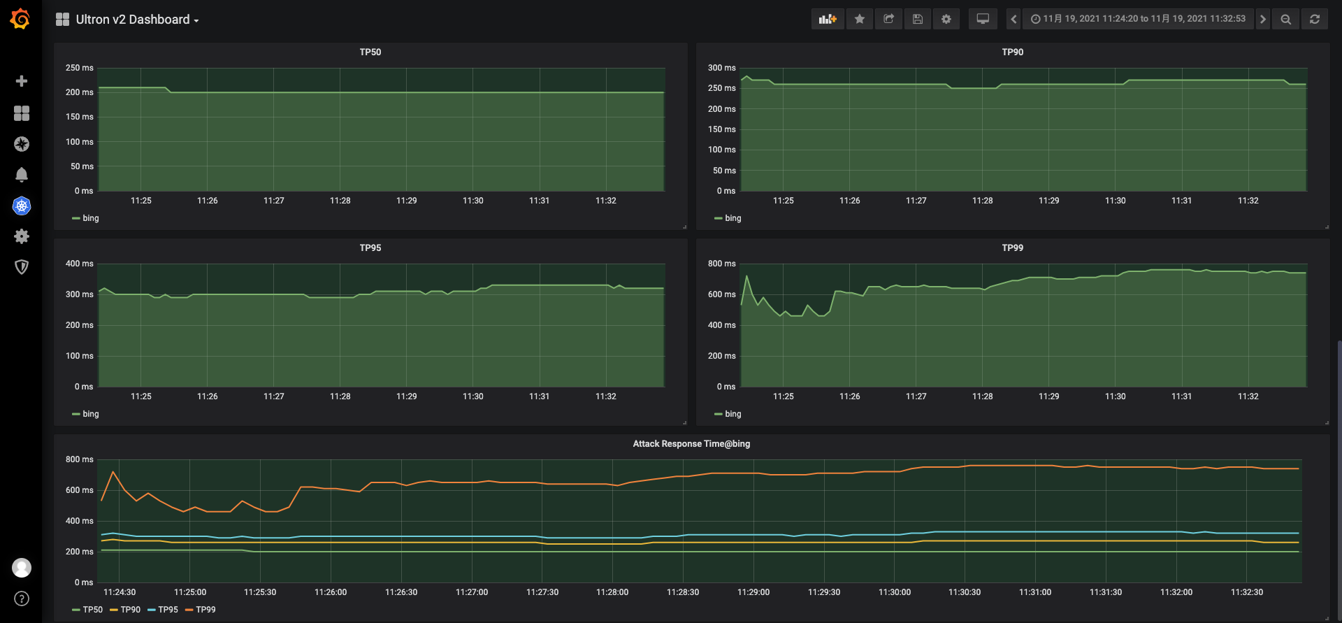
Task: Open the TP95 panel title menu
Action: coord(370,248)
